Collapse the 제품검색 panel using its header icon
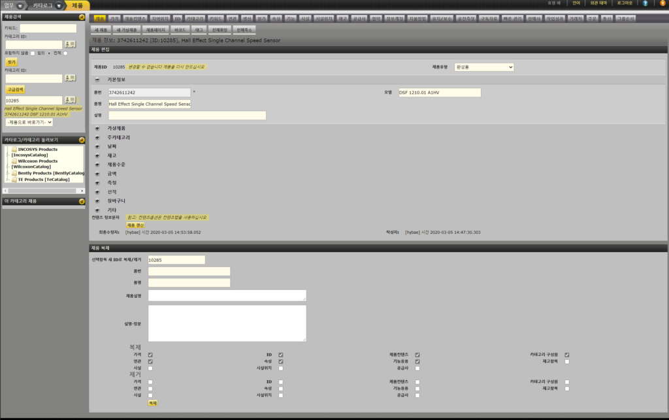Screen dimensions: 669x420 tap(81, 16)
